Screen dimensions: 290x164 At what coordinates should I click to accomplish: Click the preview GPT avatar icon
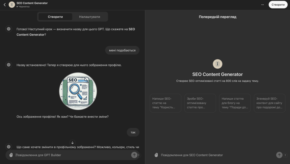[x=217, y=64]
